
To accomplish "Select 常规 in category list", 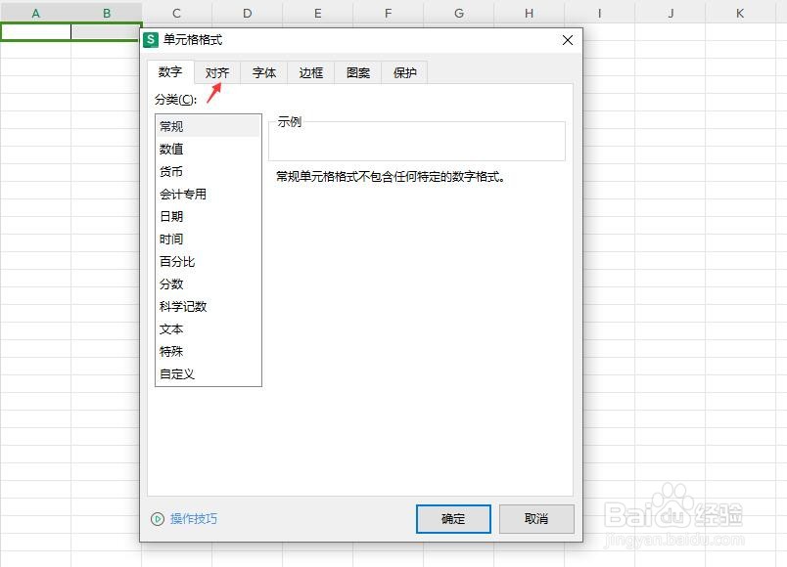I will [208, 126].
